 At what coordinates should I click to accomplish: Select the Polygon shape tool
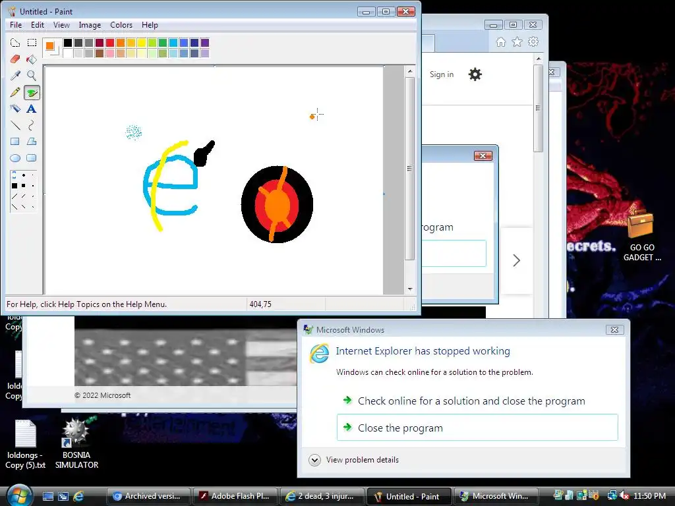pyautogui.click(x=32, y=142)
